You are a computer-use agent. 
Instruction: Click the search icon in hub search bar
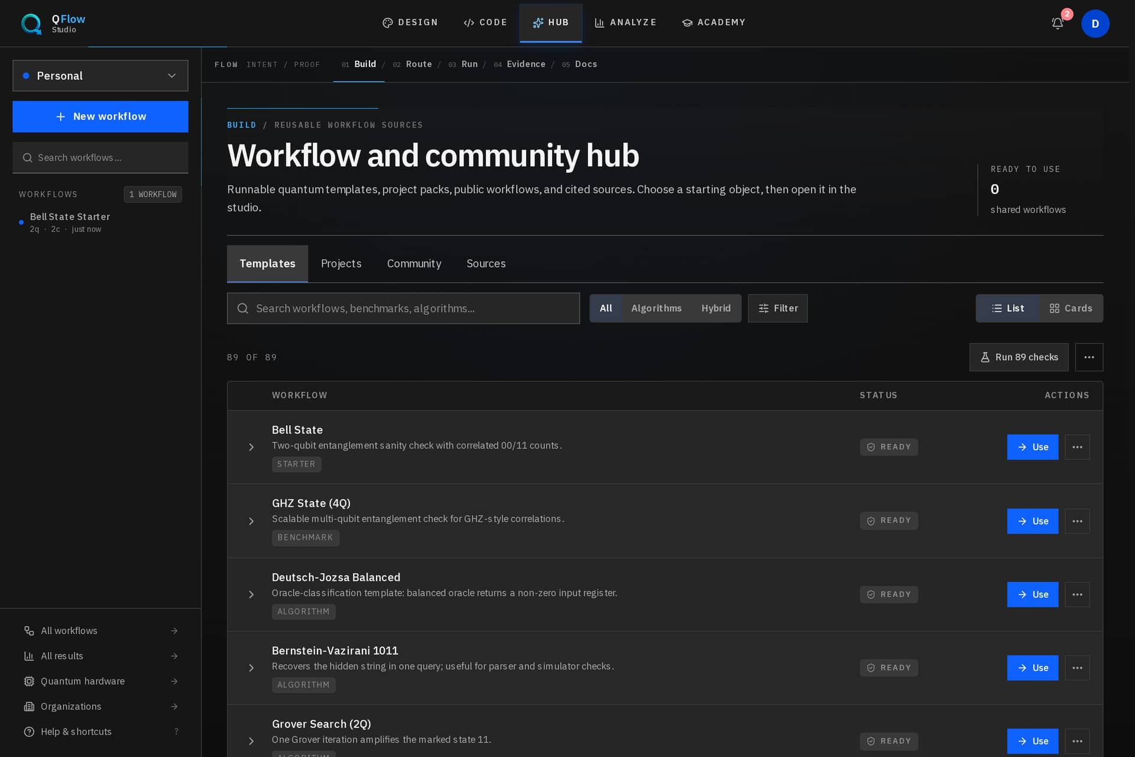[x=242, y=308]
